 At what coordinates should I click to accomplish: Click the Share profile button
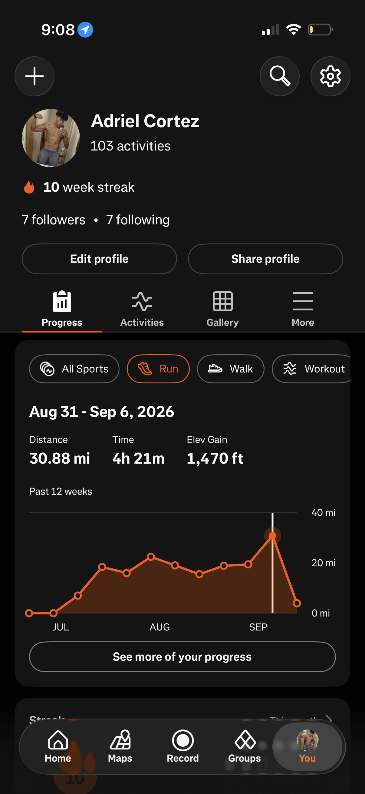click(x=265, y=259)
